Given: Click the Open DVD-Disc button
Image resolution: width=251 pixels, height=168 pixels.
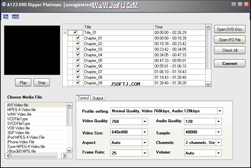Looking at the screenshot, I should pos(230,29).
